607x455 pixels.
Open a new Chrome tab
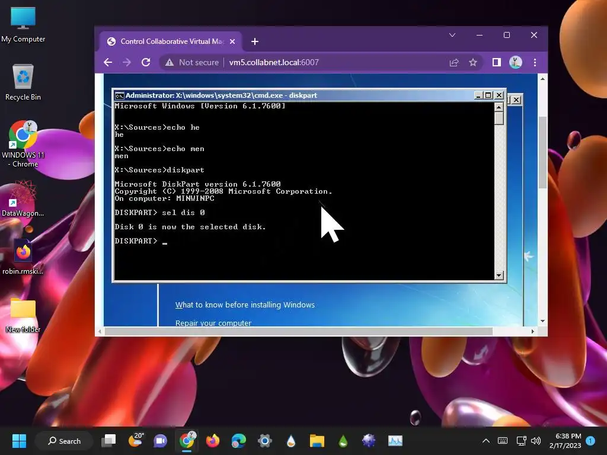point(255,41)
